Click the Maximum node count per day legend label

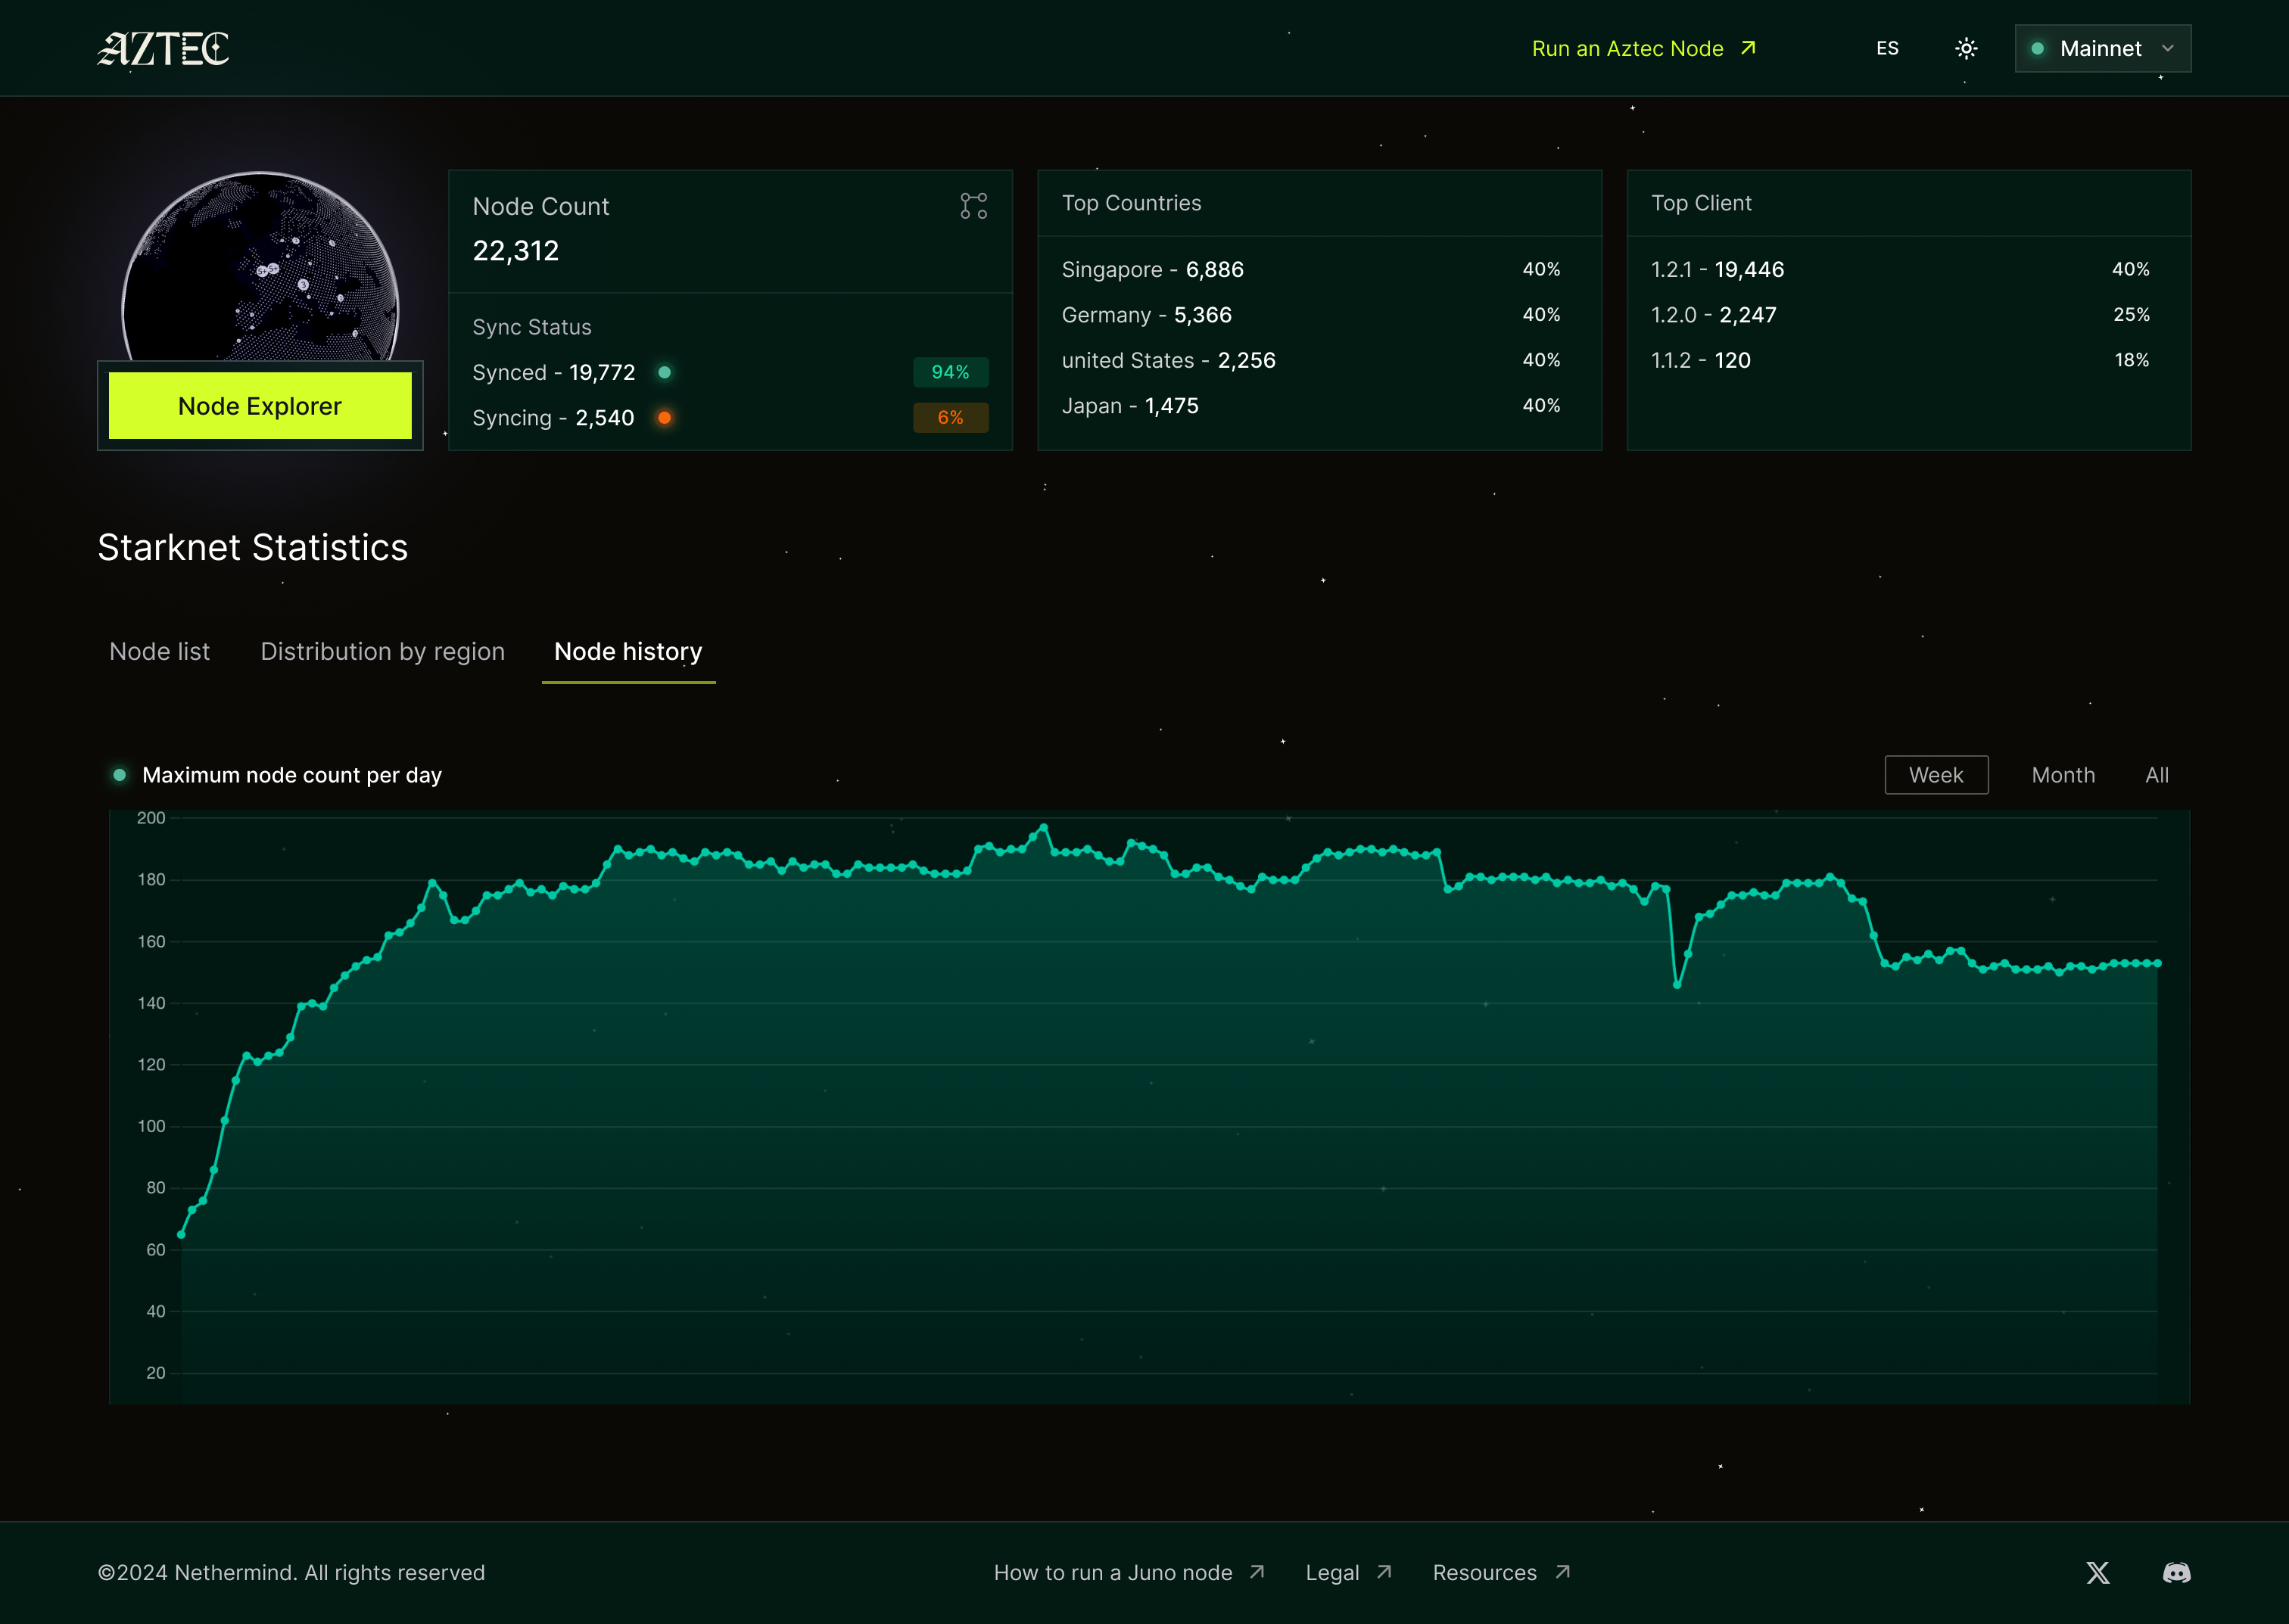tap(292, 775)
